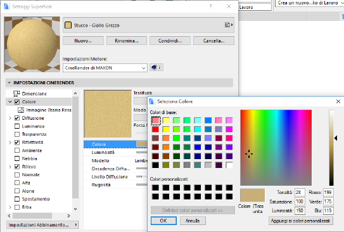Image resolution: width=344 pixels, height=232 pixels.
Task: Select the Colore parameter row
Action: [115, 144]
